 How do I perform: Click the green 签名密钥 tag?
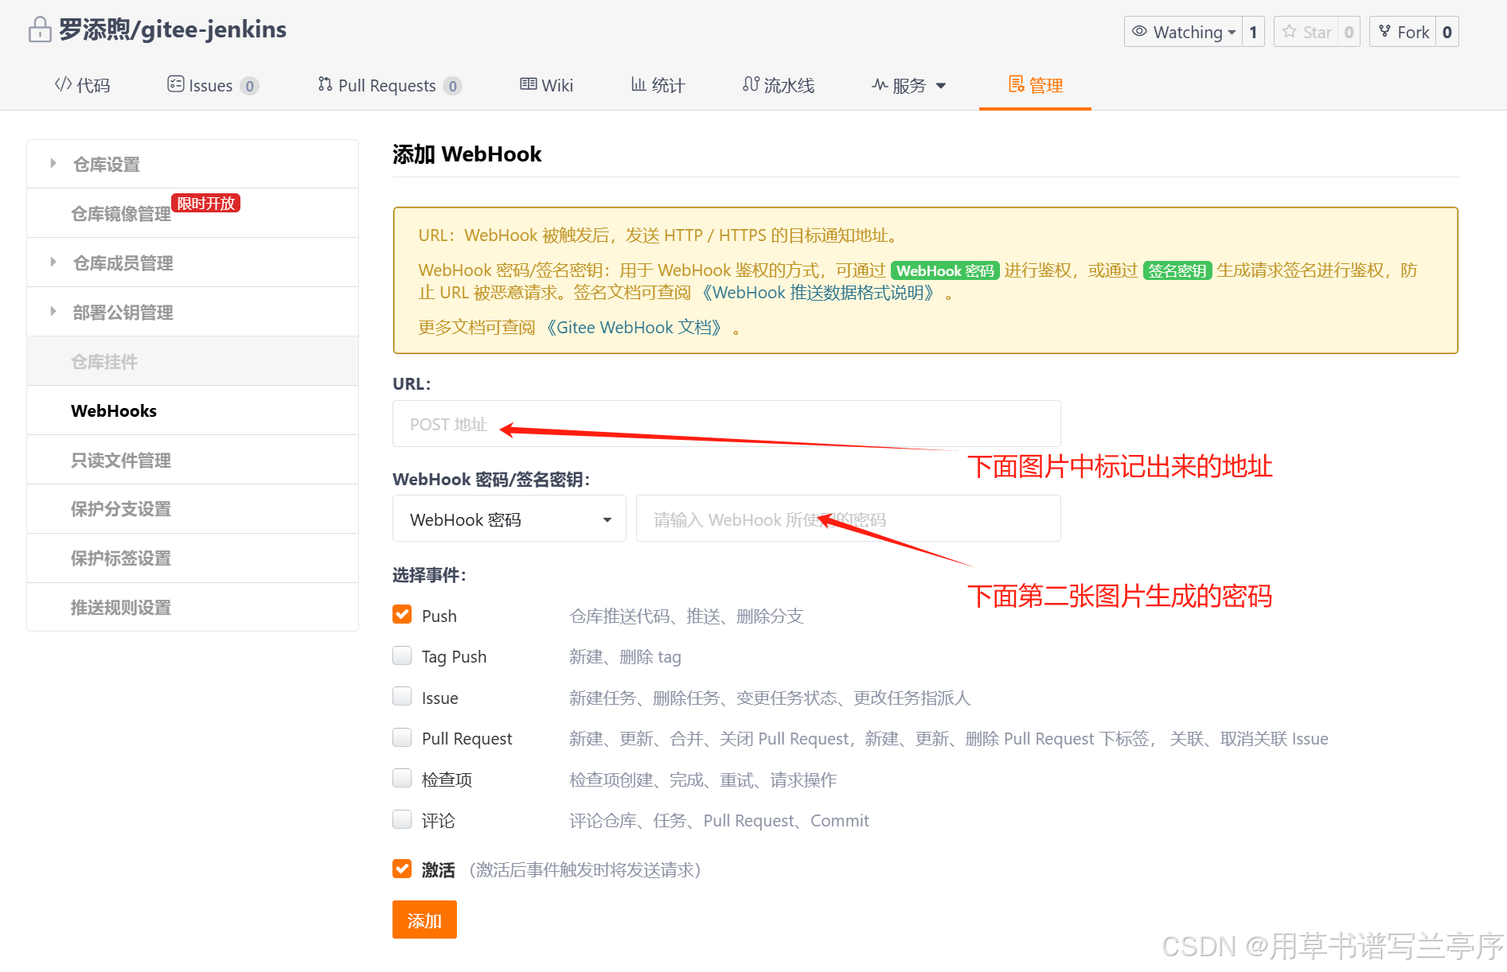point(1177,271)
